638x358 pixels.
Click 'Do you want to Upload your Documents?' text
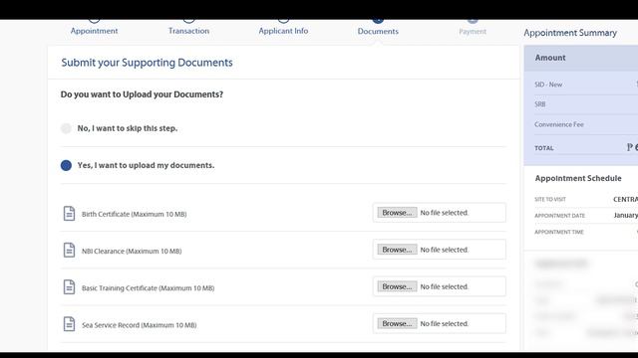[x=142, y=94]
